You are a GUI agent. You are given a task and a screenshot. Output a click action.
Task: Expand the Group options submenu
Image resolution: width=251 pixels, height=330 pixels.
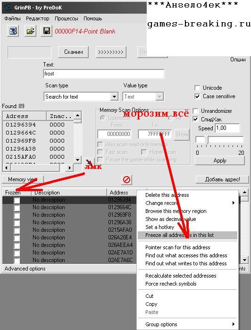187,324
